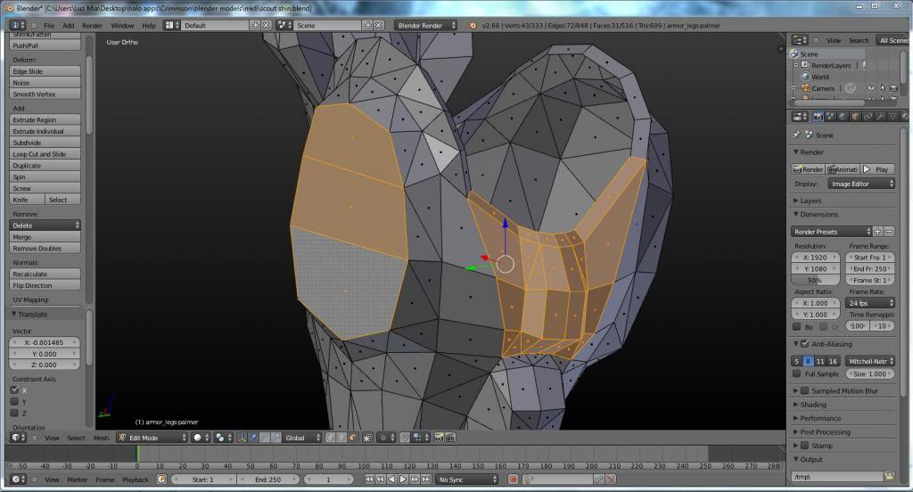Select the World properties tab icon

[x=843, y=117]
